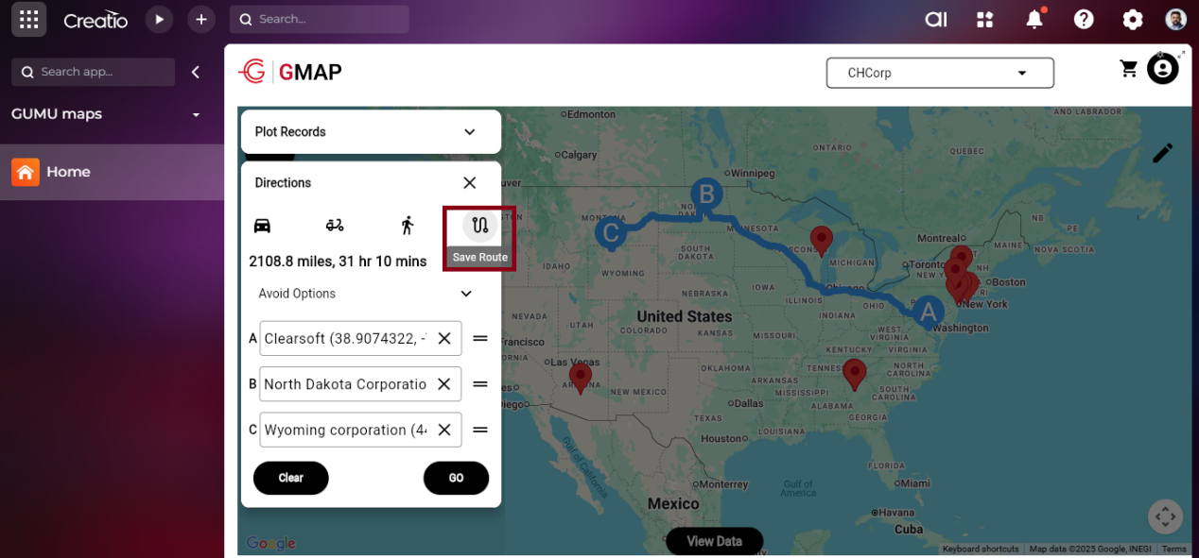Open Home in the sidebar

(112, 172)
